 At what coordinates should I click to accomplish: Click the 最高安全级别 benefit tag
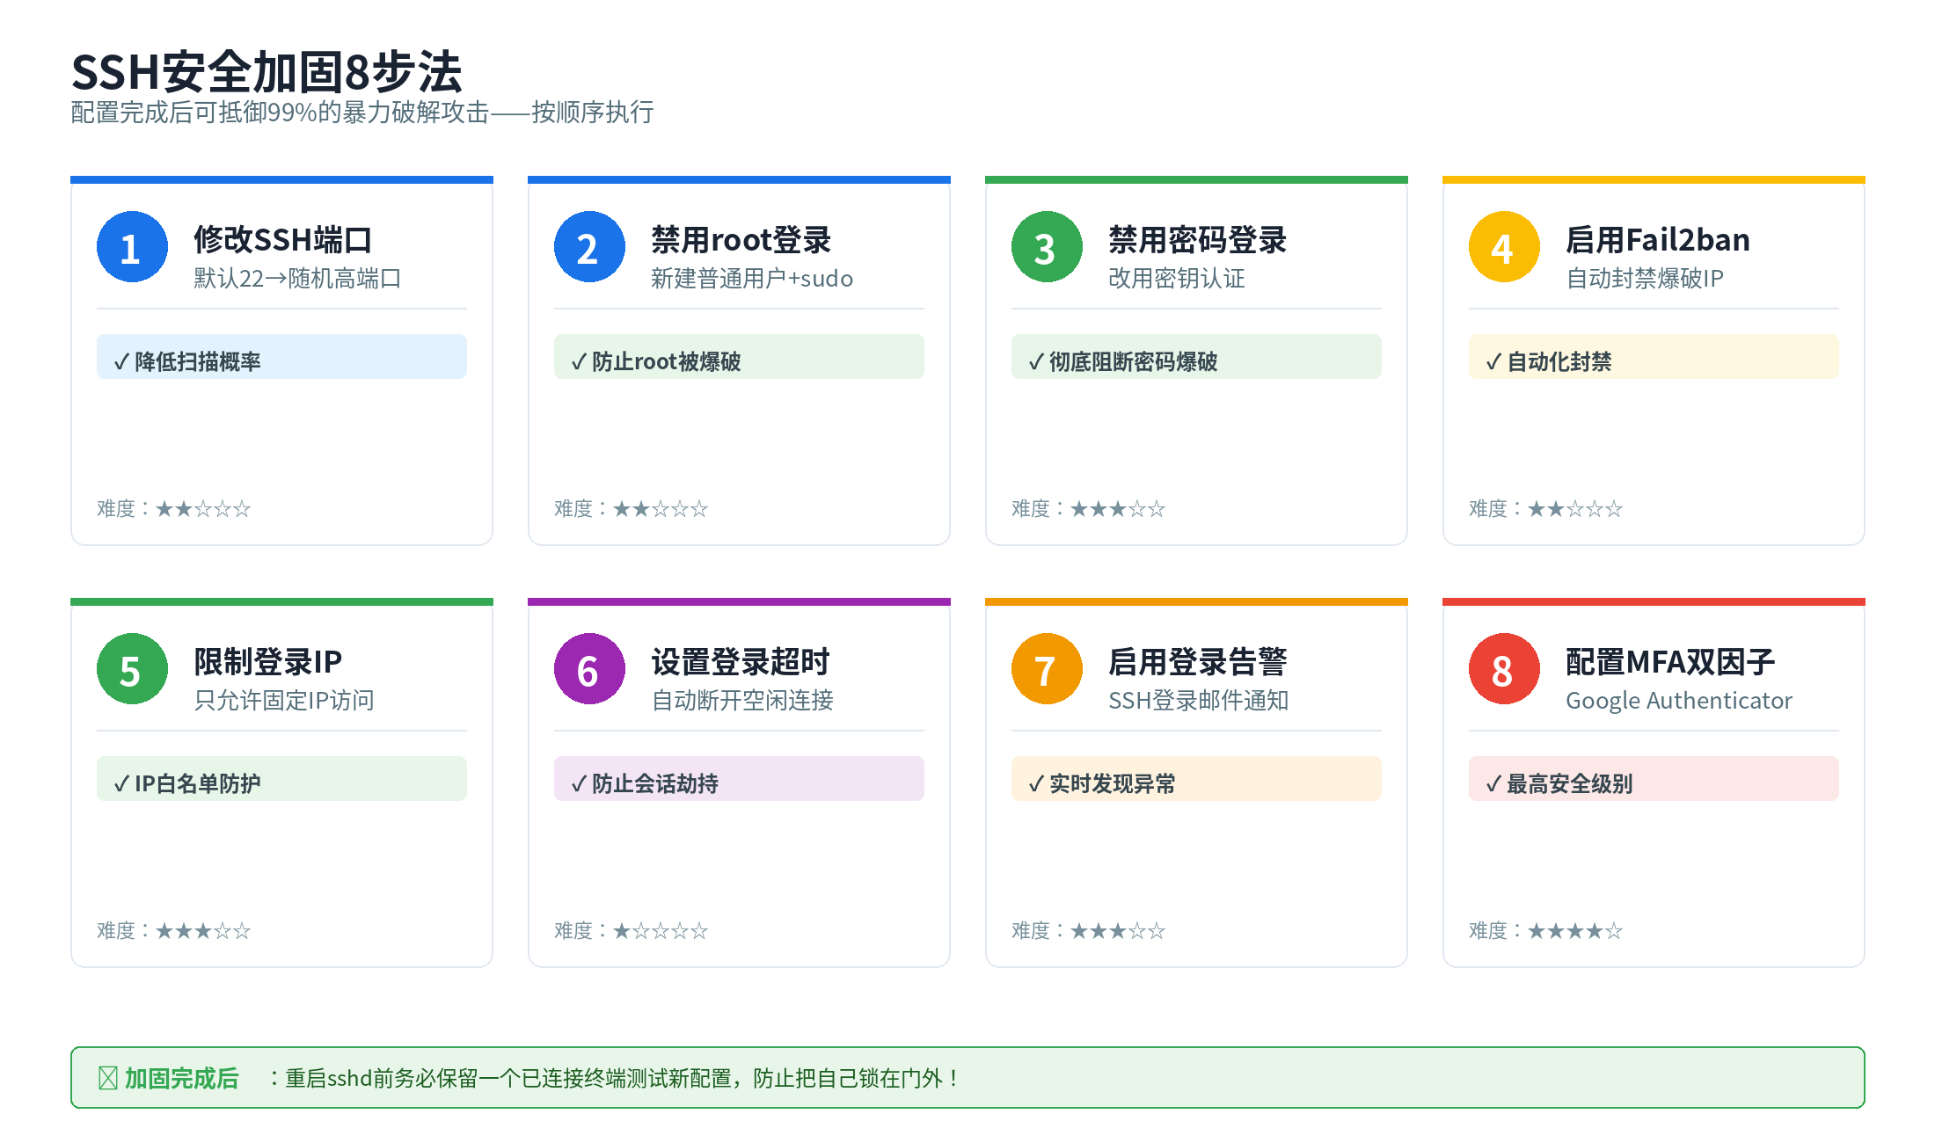1654,779
